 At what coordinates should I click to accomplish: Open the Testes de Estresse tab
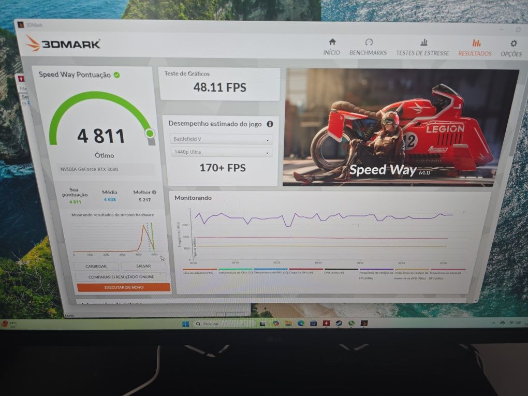(422, 48)
